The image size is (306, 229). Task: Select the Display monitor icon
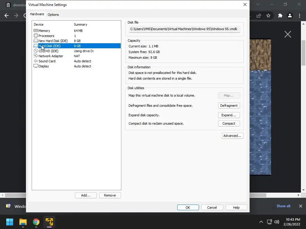click(x=36, y=66)
